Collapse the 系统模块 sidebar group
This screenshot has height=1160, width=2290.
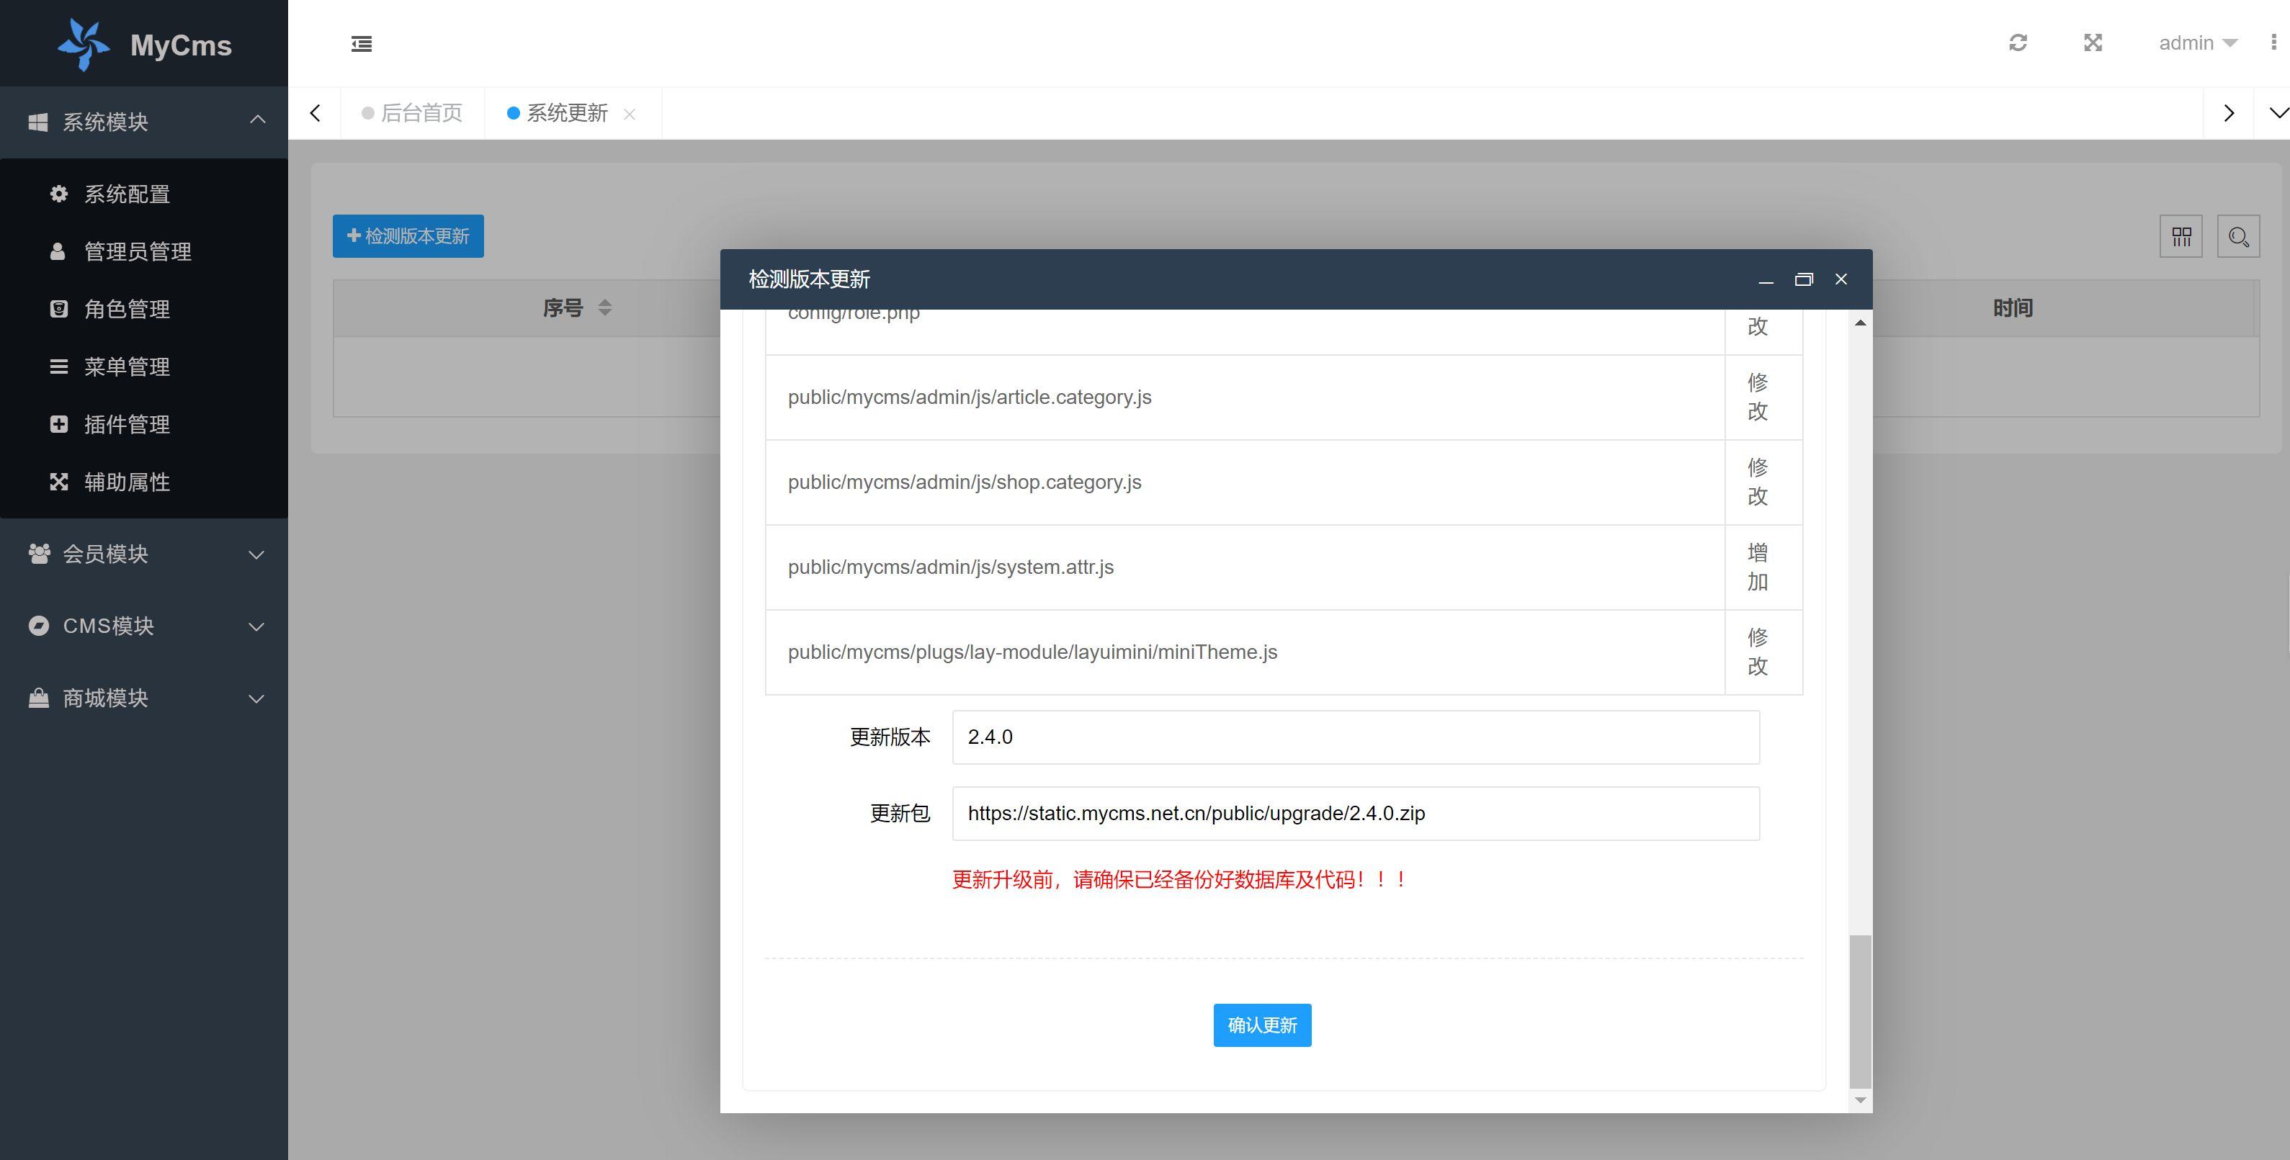point(144,122)
